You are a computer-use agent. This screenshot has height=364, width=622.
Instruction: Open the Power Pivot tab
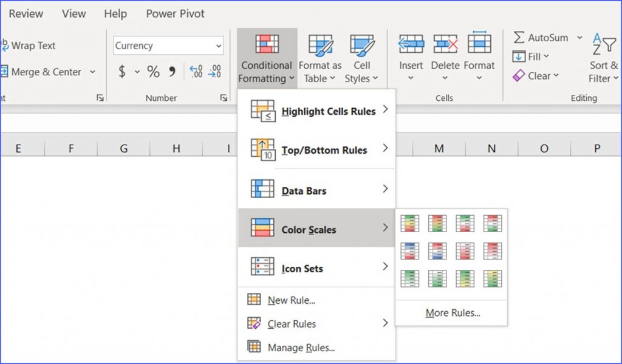click(175, 13)
